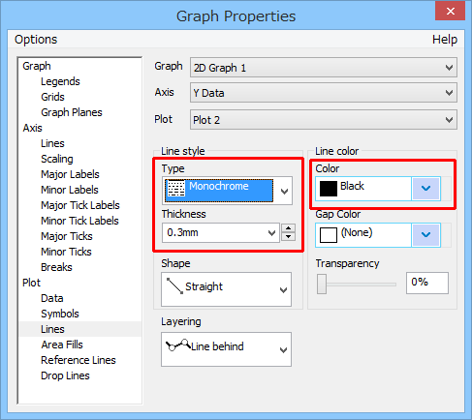The height and width of the screenshot is (420, 472).
Task: Decrease thickness with the down stepper arrow
Action: coord(288,237)
